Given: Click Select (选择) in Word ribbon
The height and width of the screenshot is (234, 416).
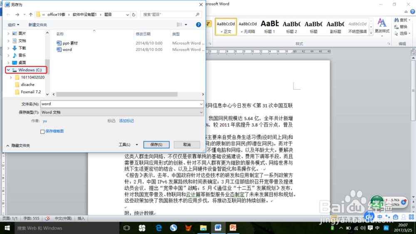Looking at the screenshot, I should (402, 33).
